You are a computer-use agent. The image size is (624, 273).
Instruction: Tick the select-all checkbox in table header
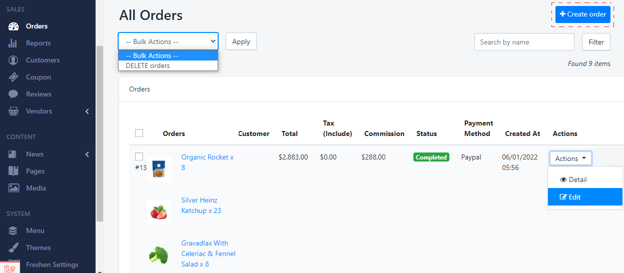tap(139, 133)
